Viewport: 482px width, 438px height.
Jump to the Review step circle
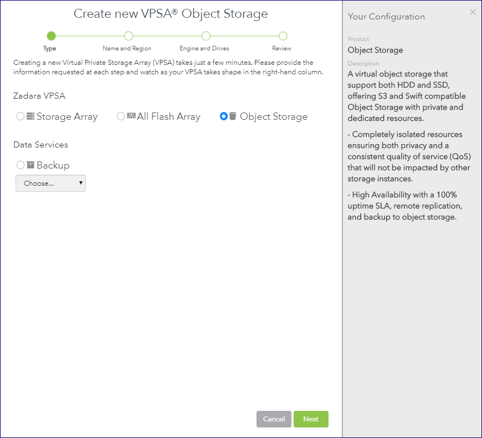point(283,36)
